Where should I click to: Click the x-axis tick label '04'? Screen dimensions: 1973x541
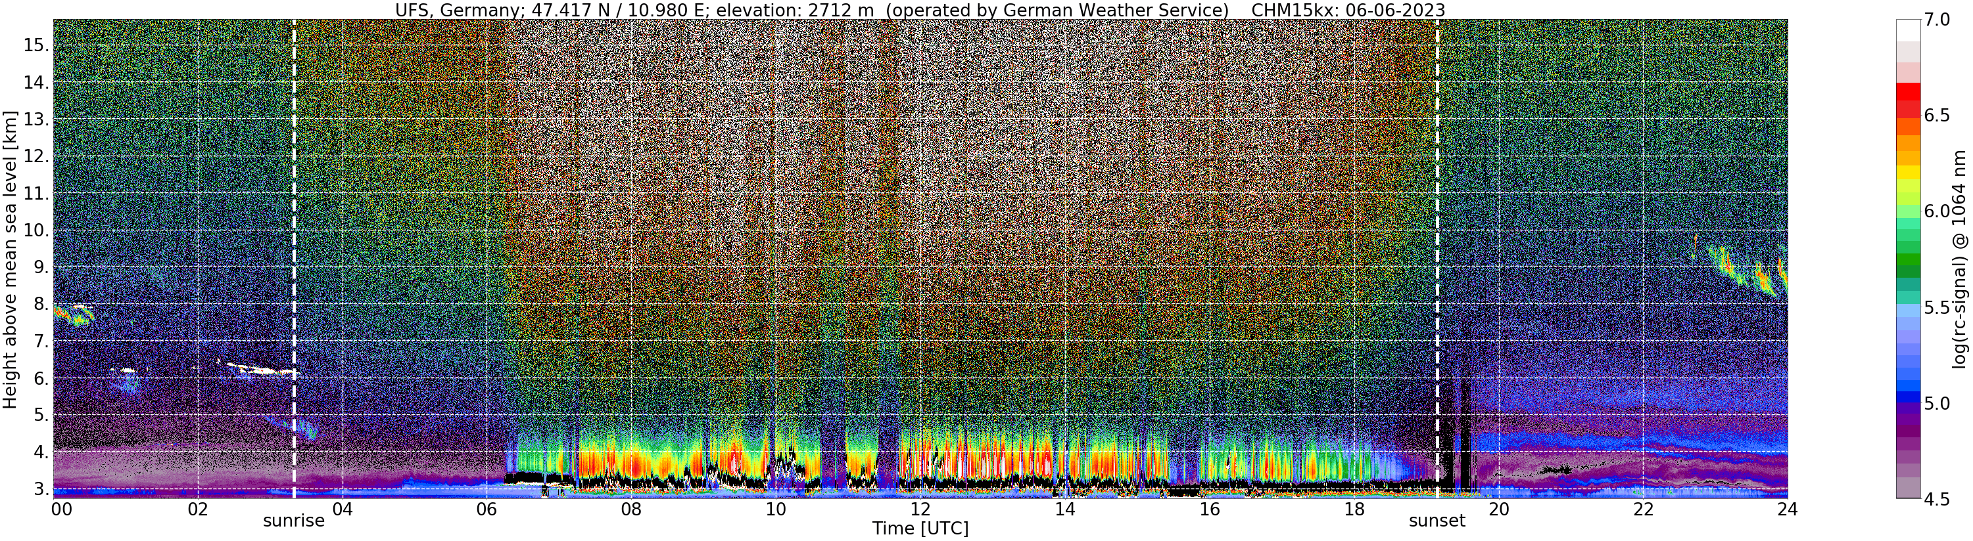point(343,509)
